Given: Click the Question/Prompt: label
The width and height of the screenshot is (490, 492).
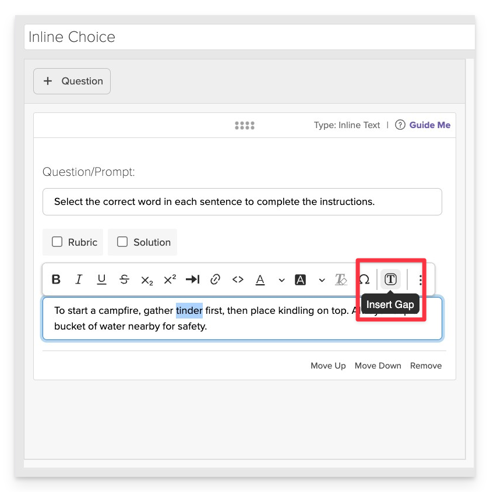Looking at the screenshot, I should [x=89, y=172].
